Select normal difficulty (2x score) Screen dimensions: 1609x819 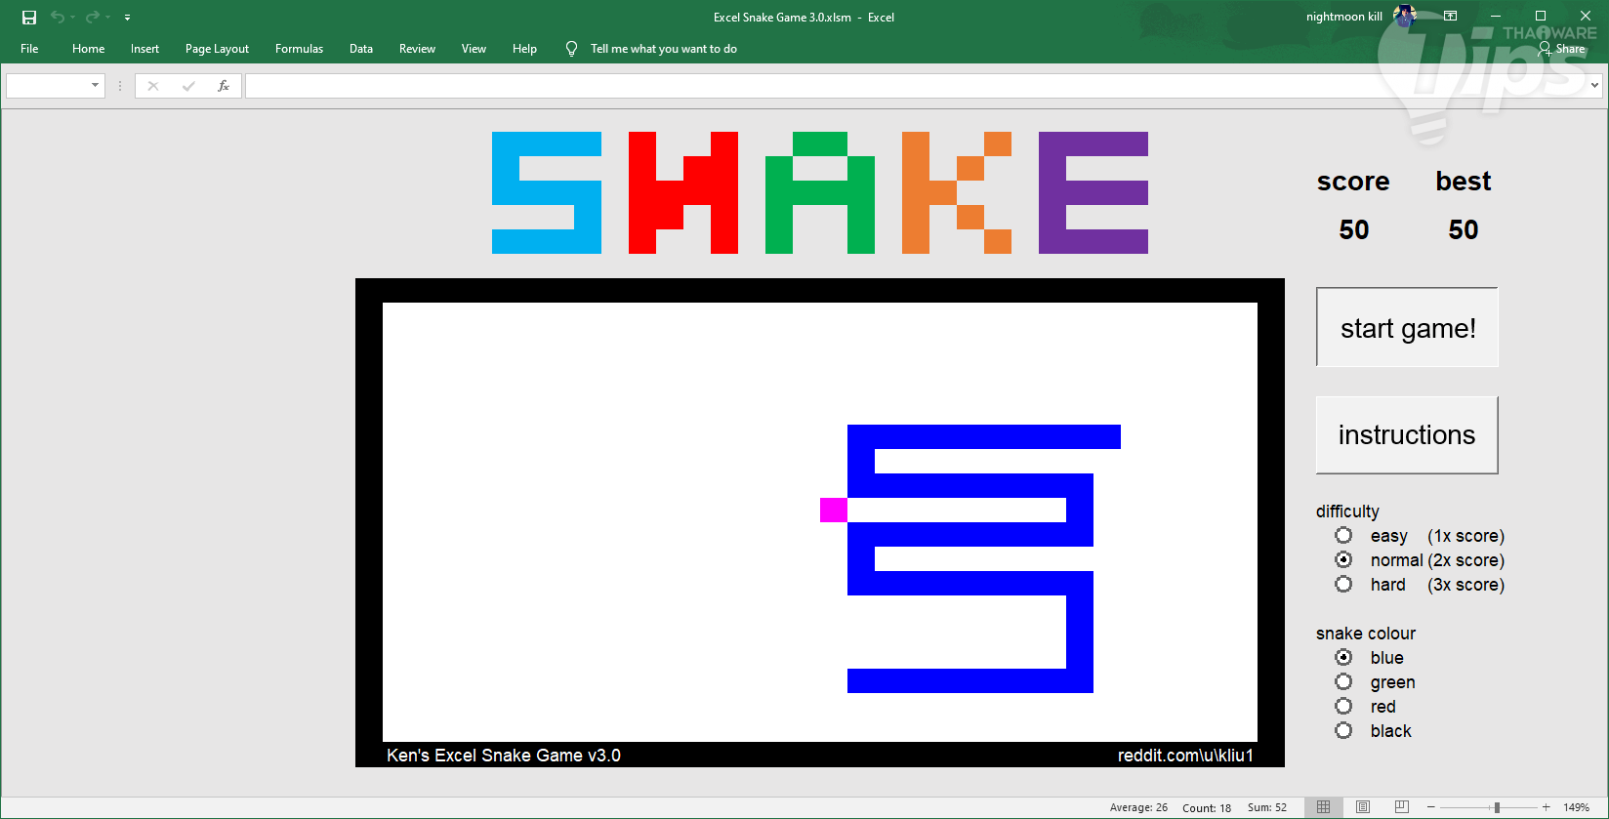(x=1344, y=559)
